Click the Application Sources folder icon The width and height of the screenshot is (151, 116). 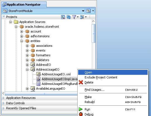pyautogui.click(x=16, y=22)
